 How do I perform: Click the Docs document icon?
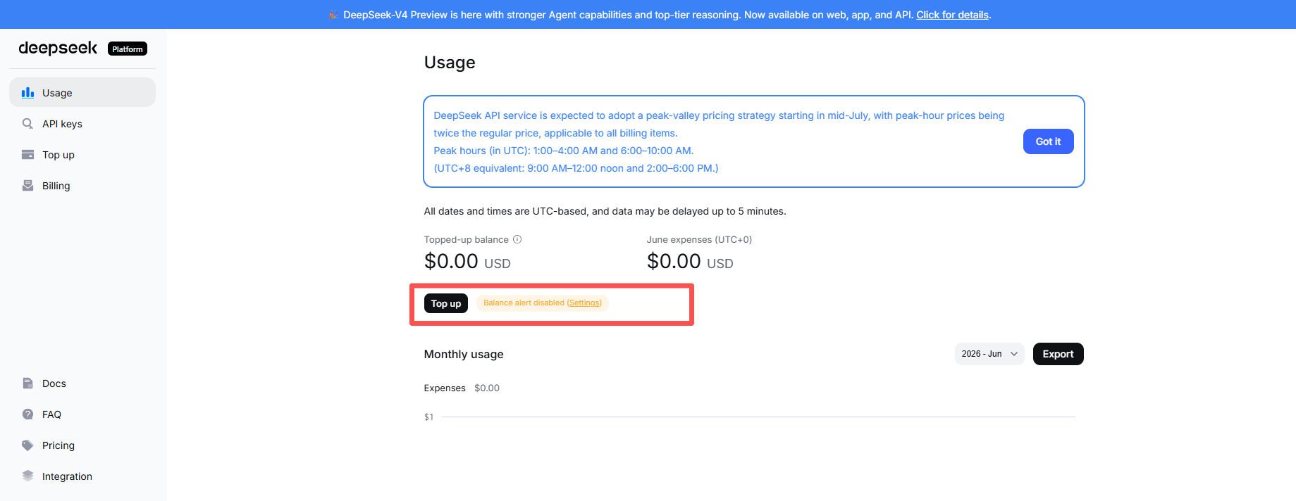(x=28, y=383)
